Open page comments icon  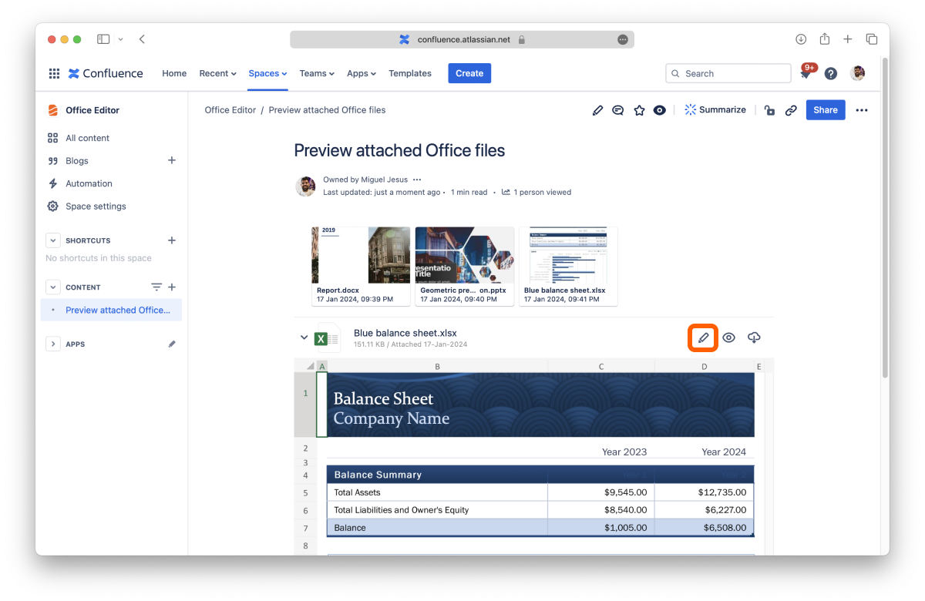pyautogui.click(x=618, y=110)
